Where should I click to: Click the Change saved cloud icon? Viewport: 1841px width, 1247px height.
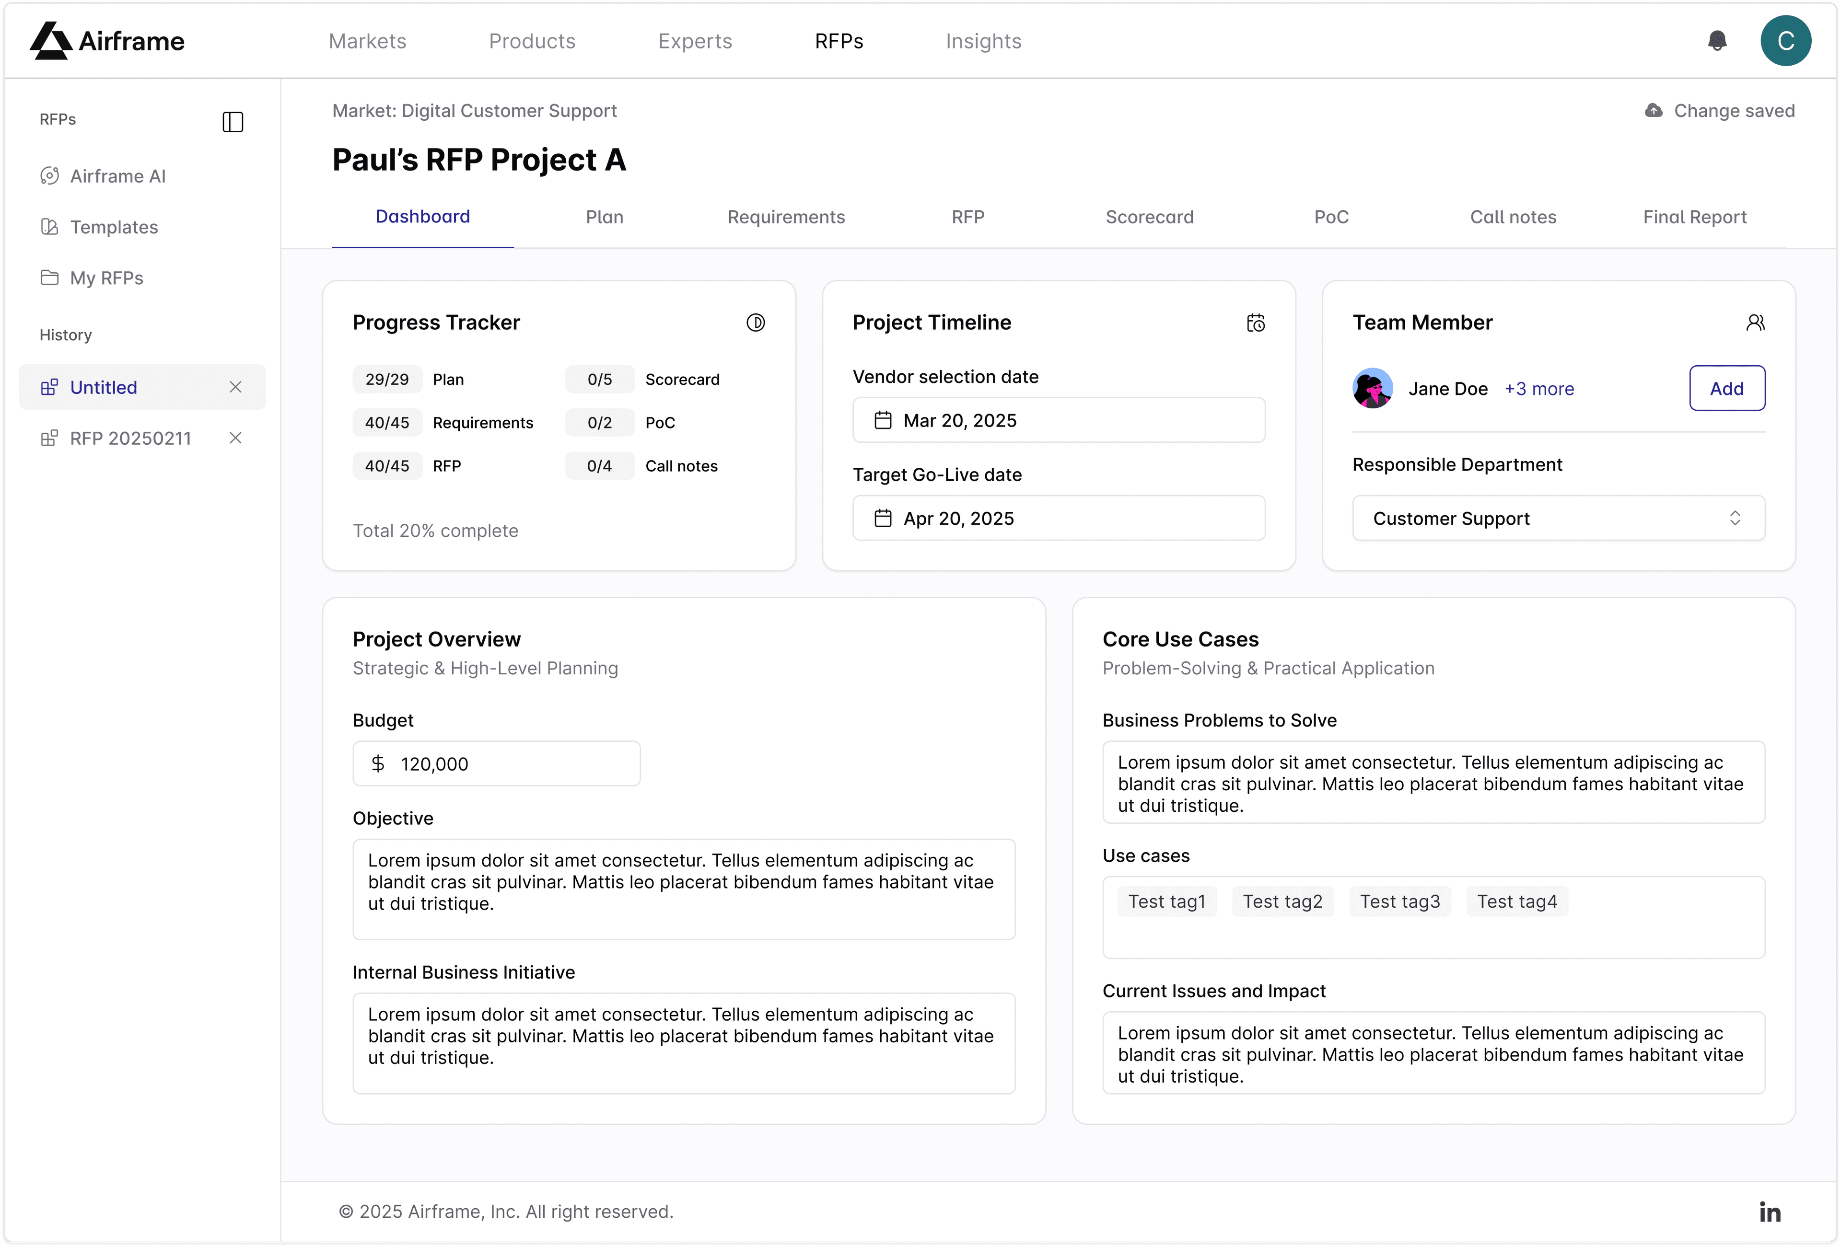pos(1654,111)
